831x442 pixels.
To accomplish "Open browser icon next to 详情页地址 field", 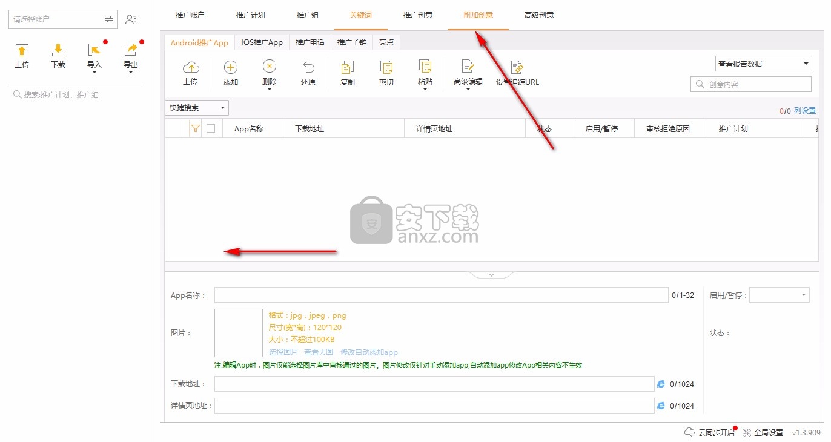I will tap(661, 406).
